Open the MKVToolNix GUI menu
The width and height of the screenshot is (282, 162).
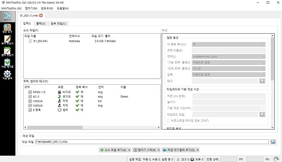12,8
